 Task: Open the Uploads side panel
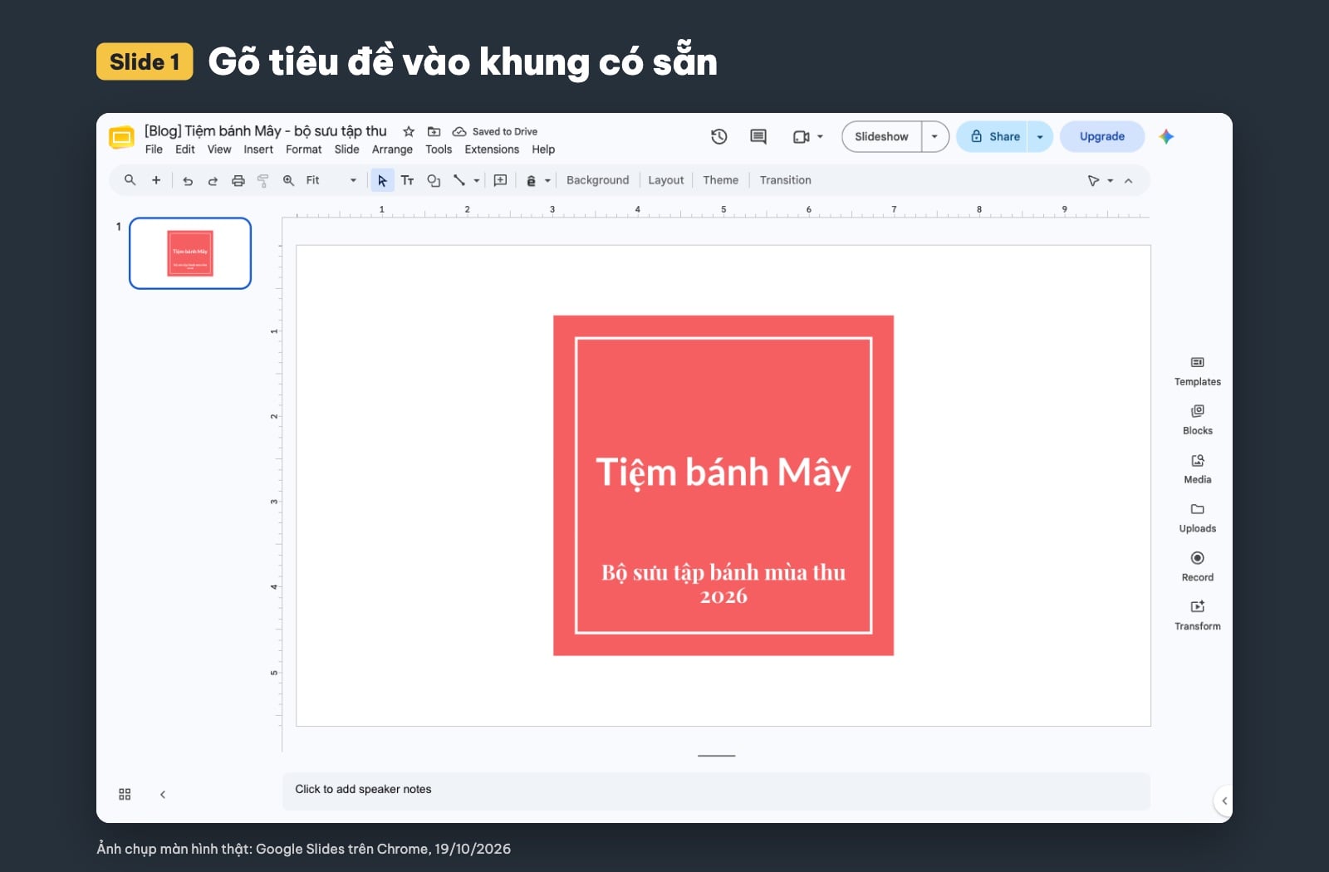(x=1198, y=517)
